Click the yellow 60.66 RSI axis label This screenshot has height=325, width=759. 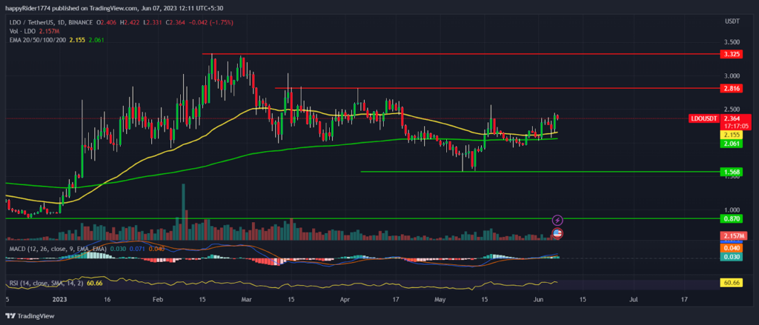731,284
